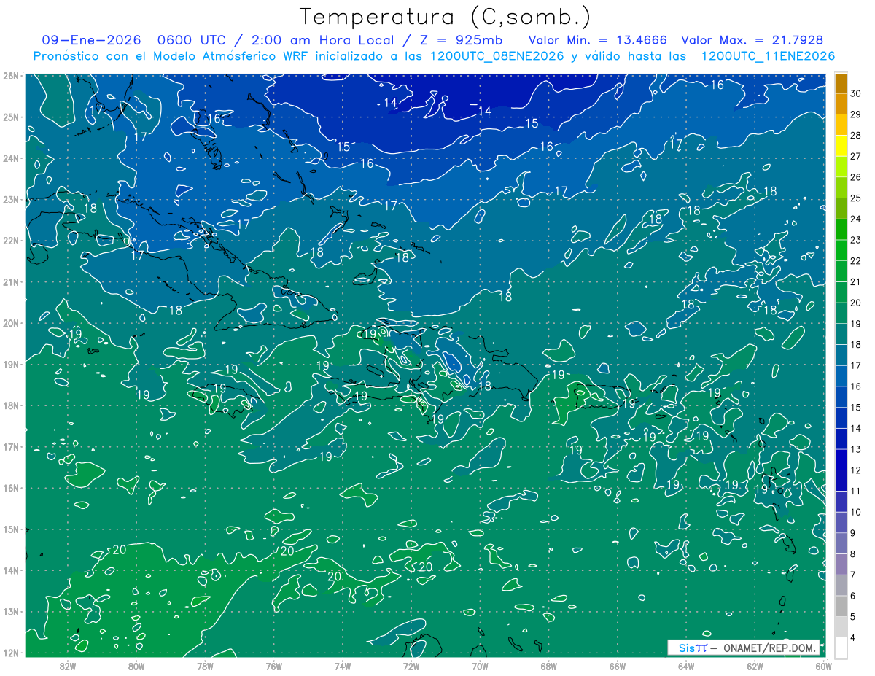The image size is (875, 676).
Task: Click the "78W" longitude axis label
Action: click(x=205, y=666)
